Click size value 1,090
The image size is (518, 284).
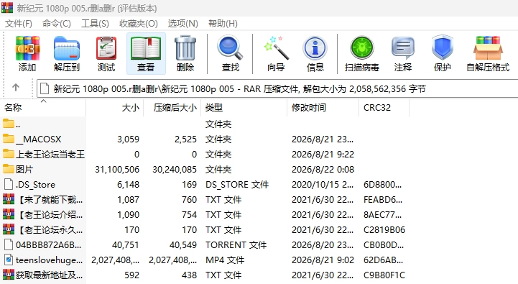click(128, 214)
